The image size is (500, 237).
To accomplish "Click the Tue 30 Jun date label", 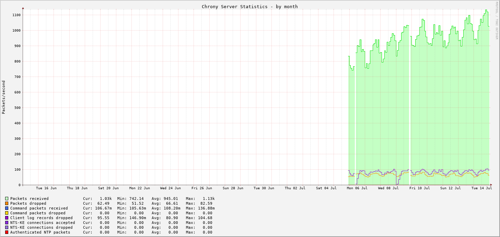I will pyautogui.click(x=264, y=188).
